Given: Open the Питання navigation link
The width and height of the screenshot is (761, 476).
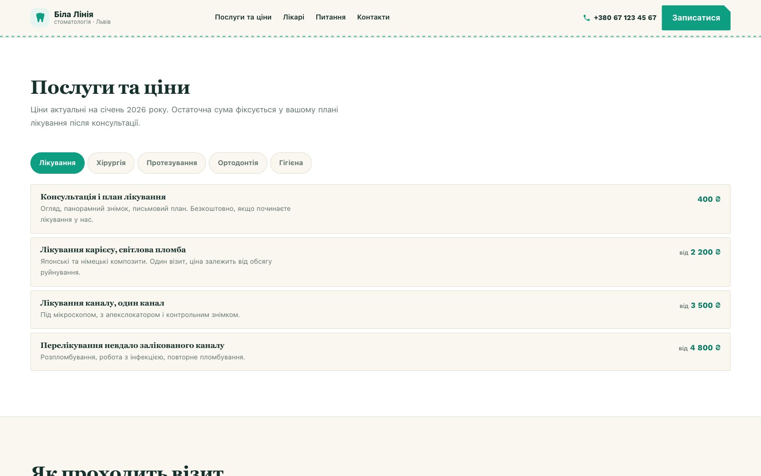Looking at the screenshot, I should pyautogui.click(x=331, y=17).
